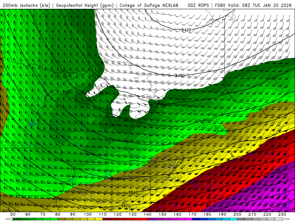Image resolution: width=295 pixels, height=221 pixels.
Task: Click the 9720 height contour label
Action: [152, 162]
